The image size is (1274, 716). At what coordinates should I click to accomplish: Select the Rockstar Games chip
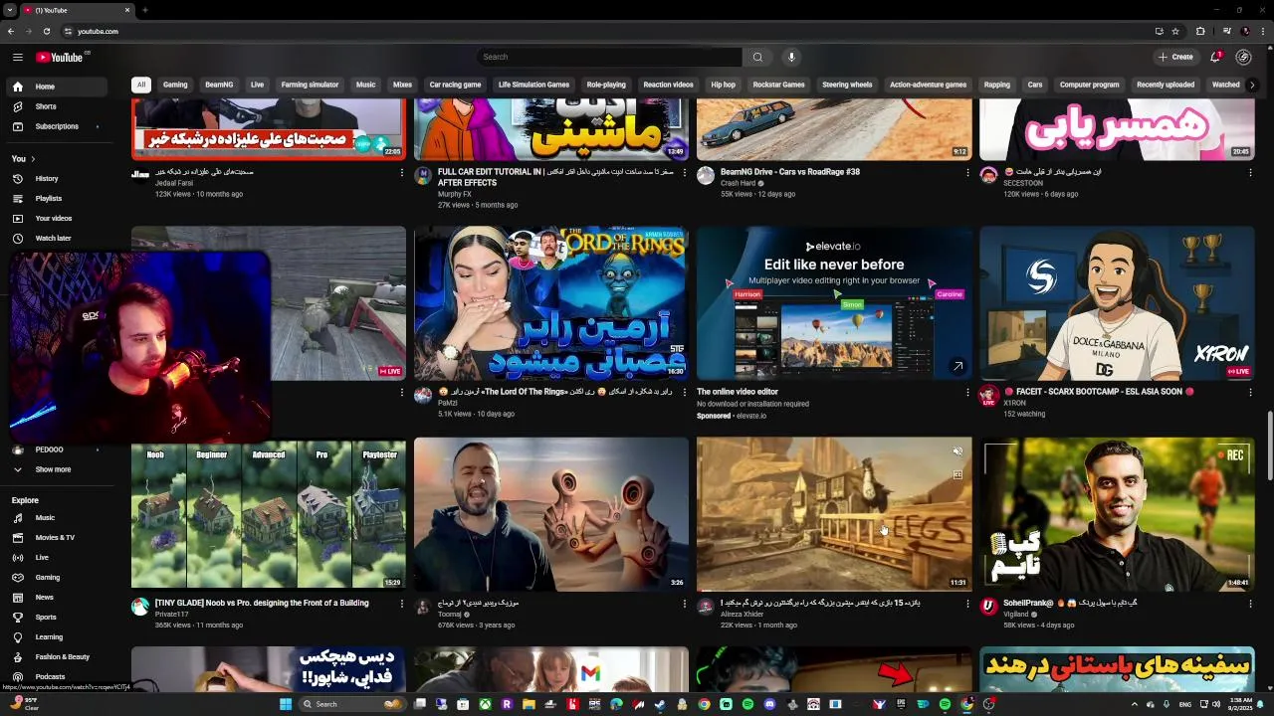(x=778, y=85)
